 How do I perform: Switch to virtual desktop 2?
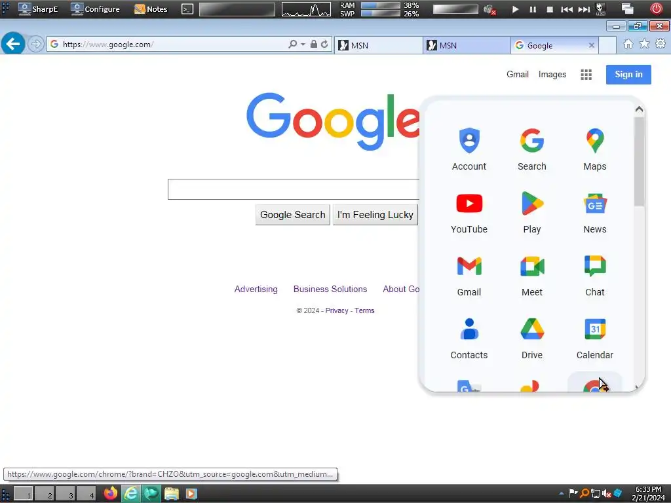pyautogui.click(x=45, y=494)
